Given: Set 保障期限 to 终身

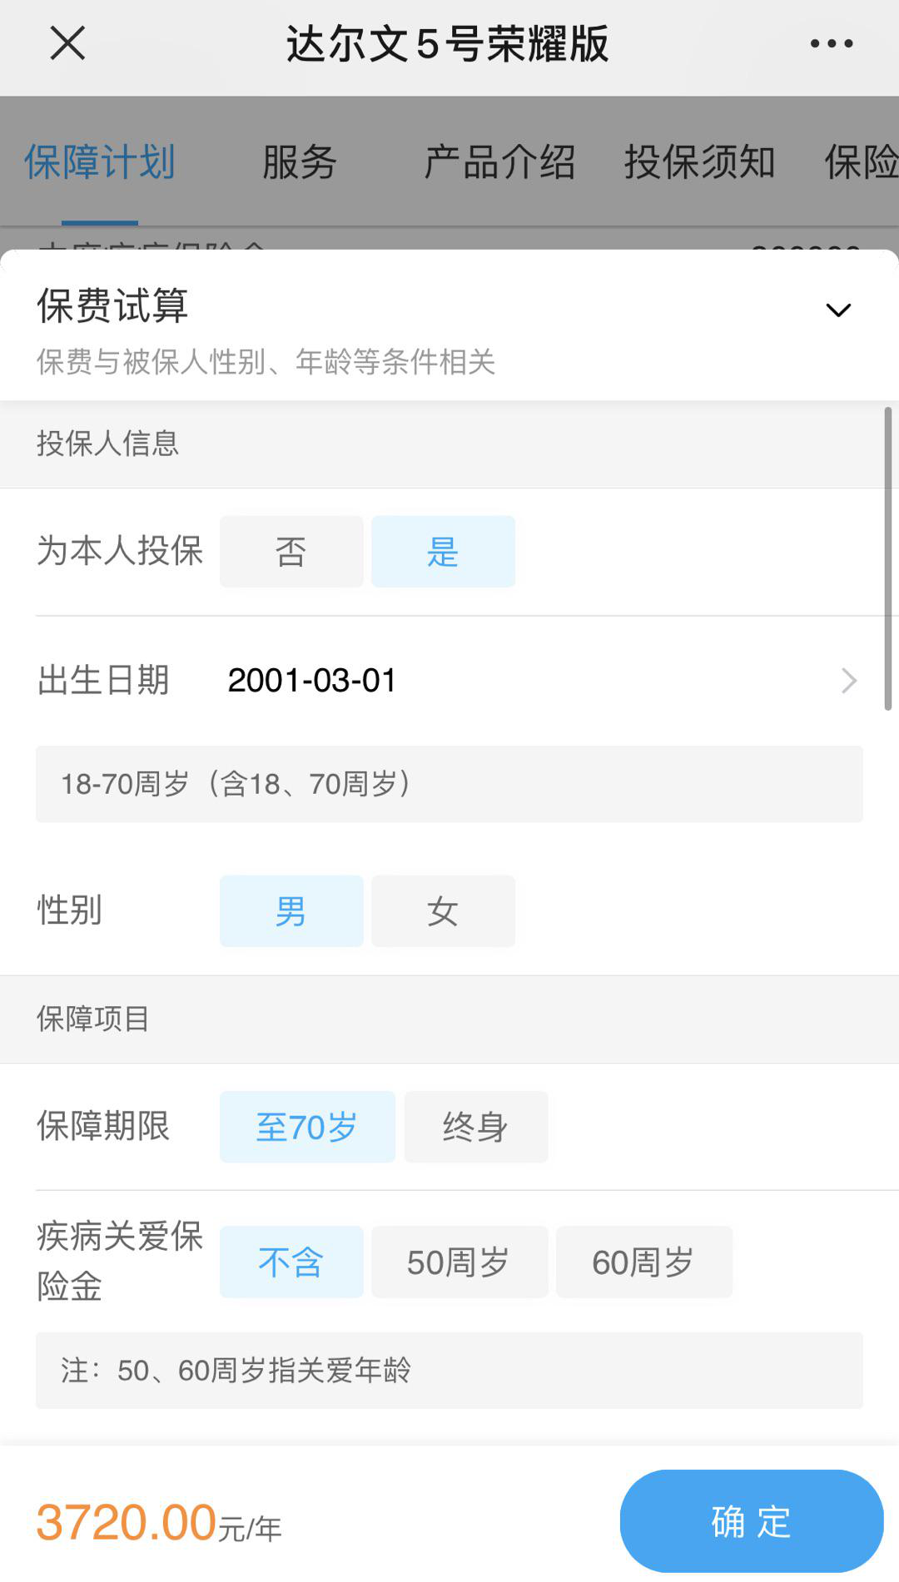Looking at the screenshot, I should click(x=475, y=1127).
